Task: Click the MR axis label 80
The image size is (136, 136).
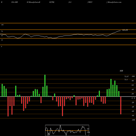Action: 133,81
